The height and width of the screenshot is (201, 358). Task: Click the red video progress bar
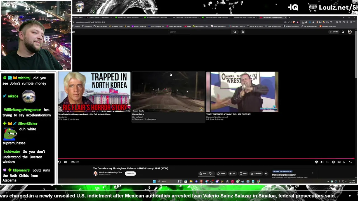point(206,158)
